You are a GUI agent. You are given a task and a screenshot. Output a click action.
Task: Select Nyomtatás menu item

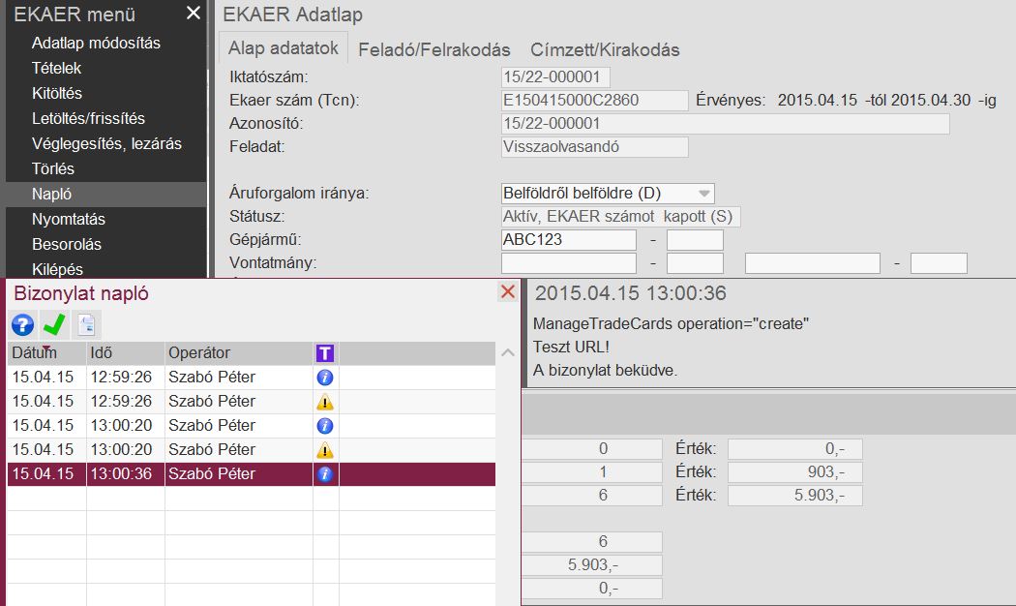pos(69,220)
